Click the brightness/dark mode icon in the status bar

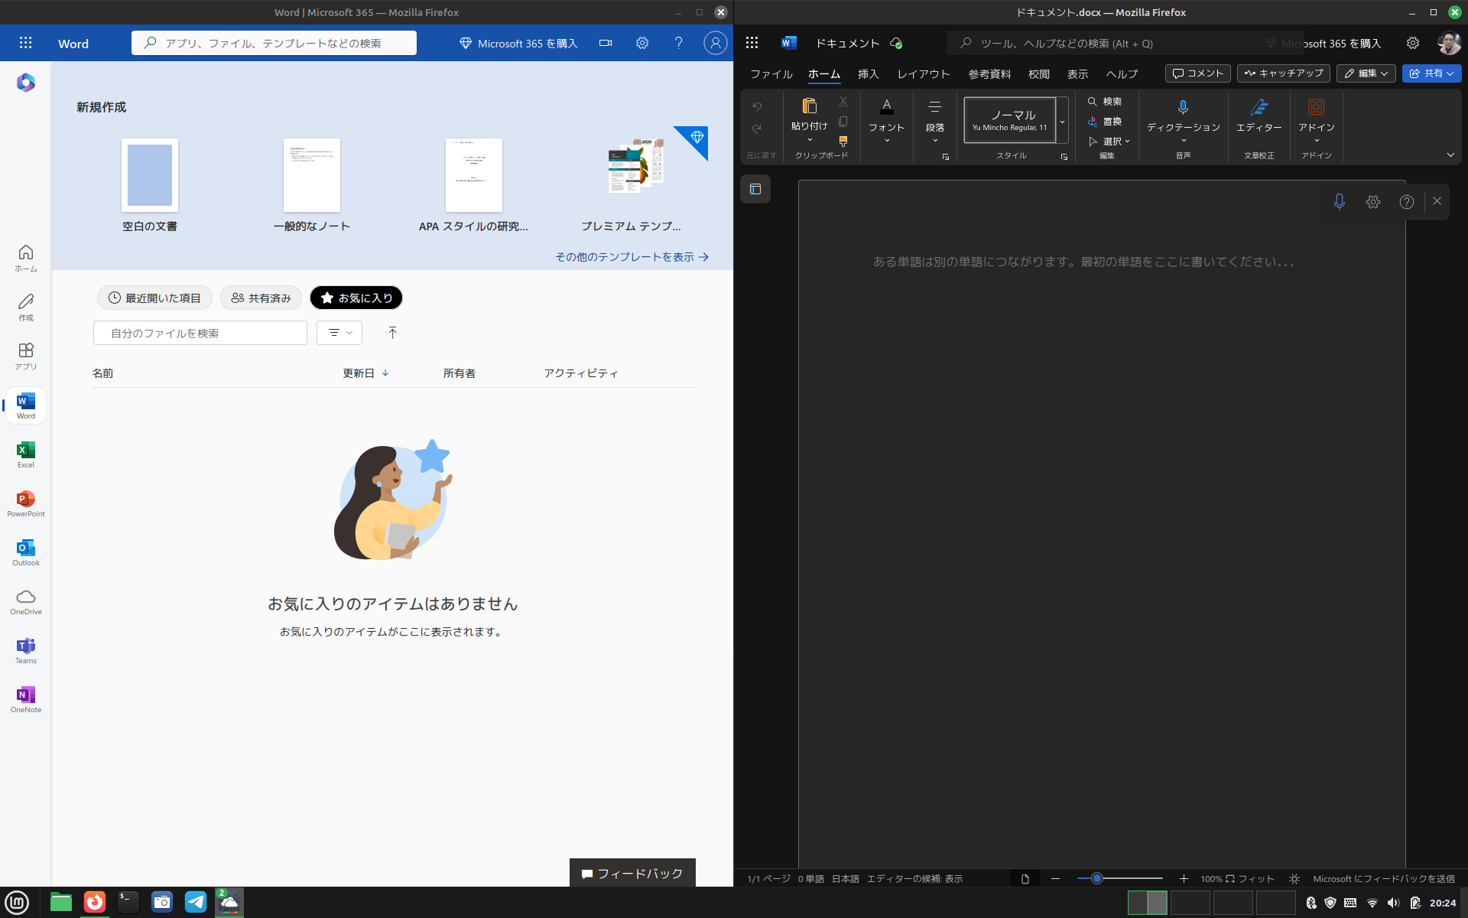point(1294,879)
